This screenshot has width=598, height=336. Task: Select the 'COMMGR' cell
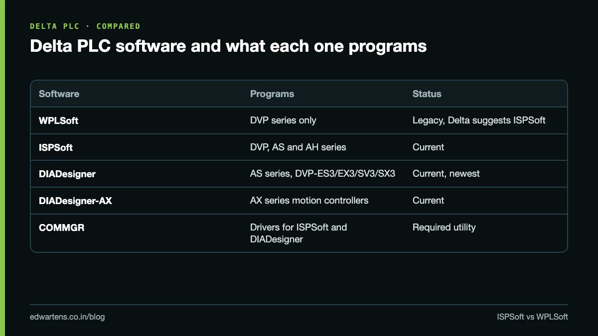[x=62, y=227]
